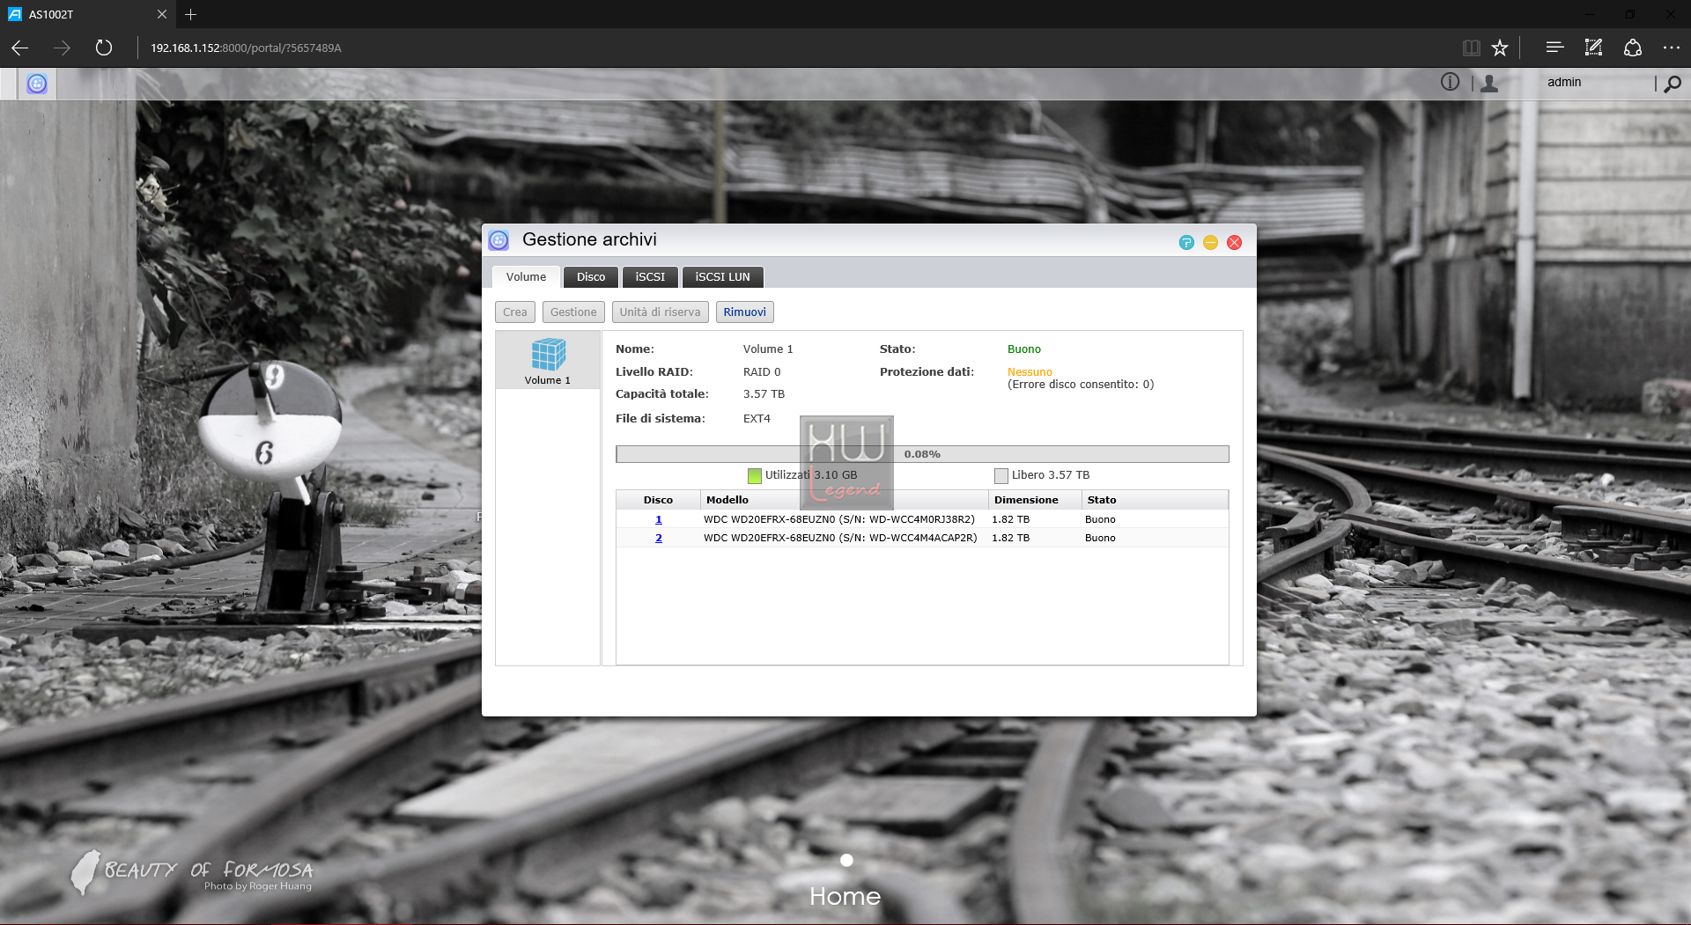Click the Modello column header
Viewport: 1691px width, 925px height.
(844, 500)
